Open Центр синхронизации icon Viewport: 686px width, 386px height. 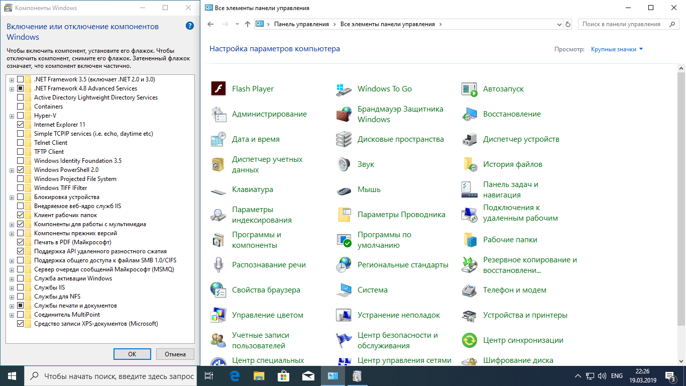coord(470,340)
